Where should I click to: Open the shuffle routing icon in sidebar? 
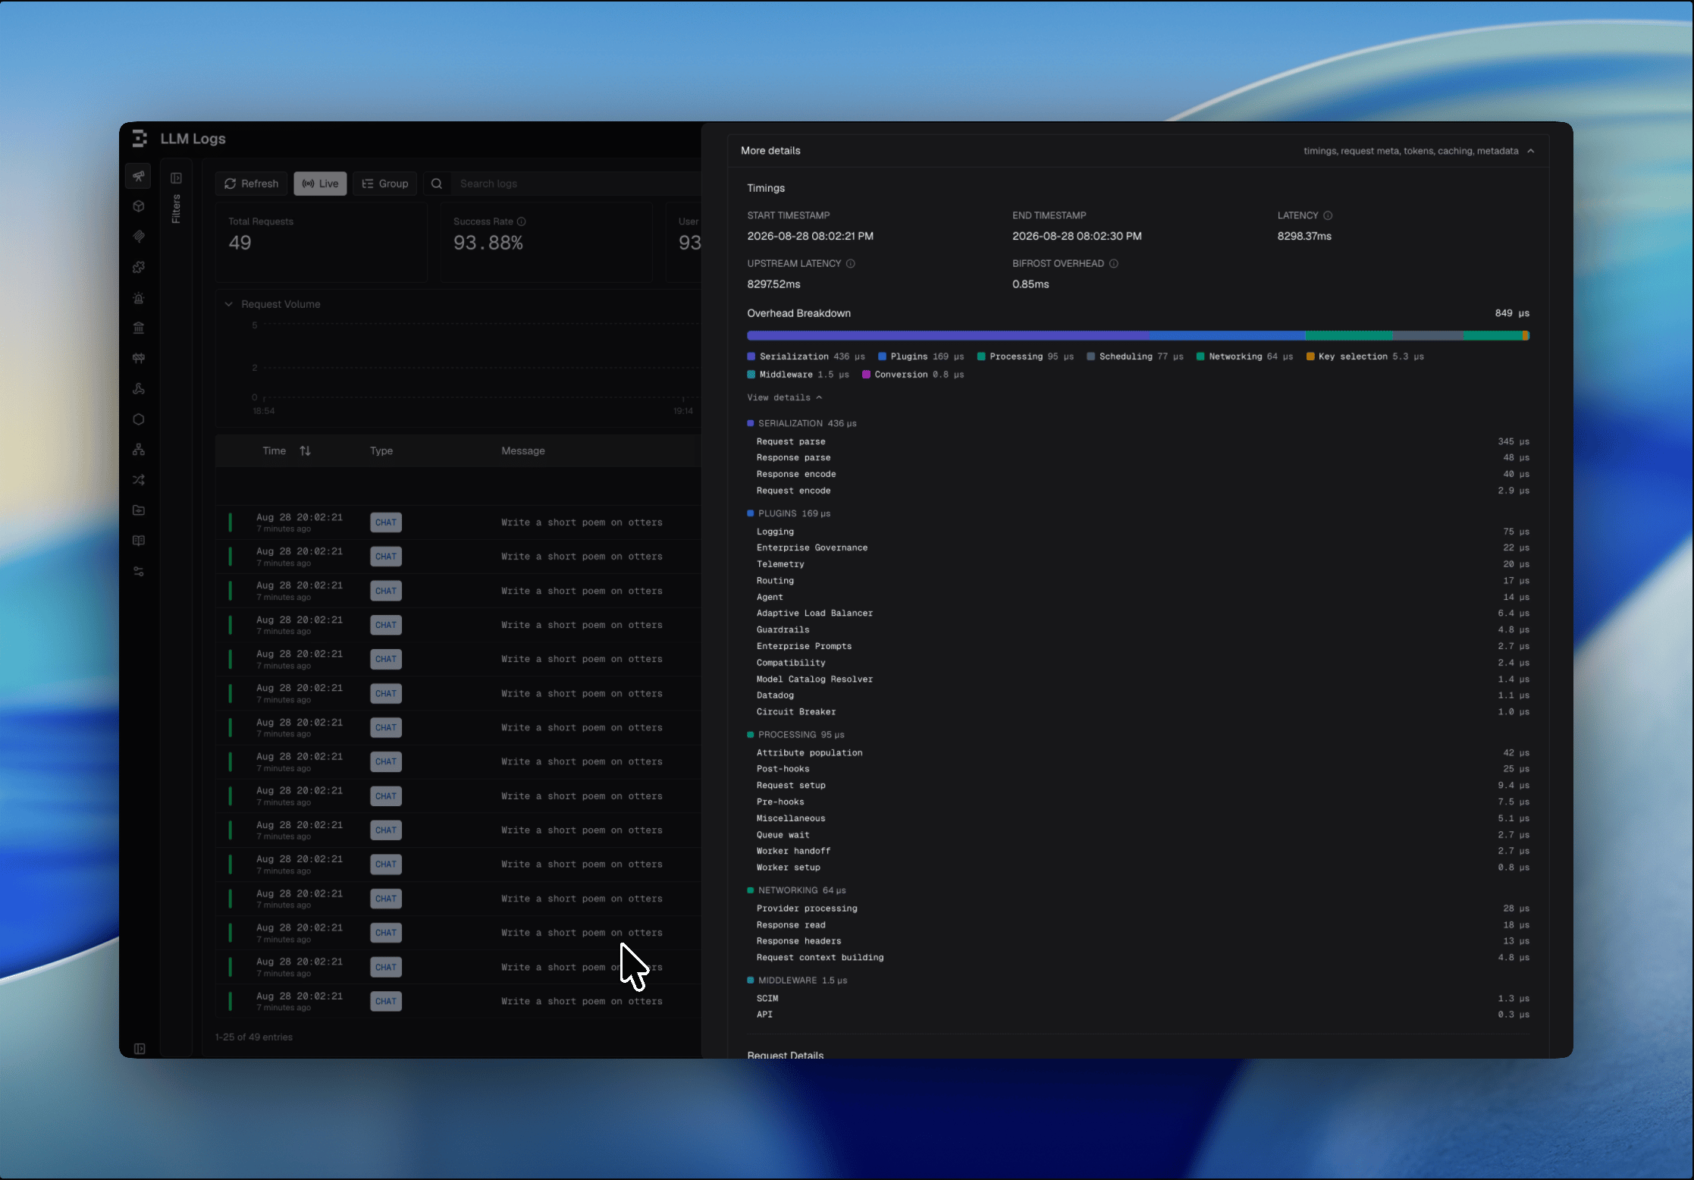(x=139, y=480)
